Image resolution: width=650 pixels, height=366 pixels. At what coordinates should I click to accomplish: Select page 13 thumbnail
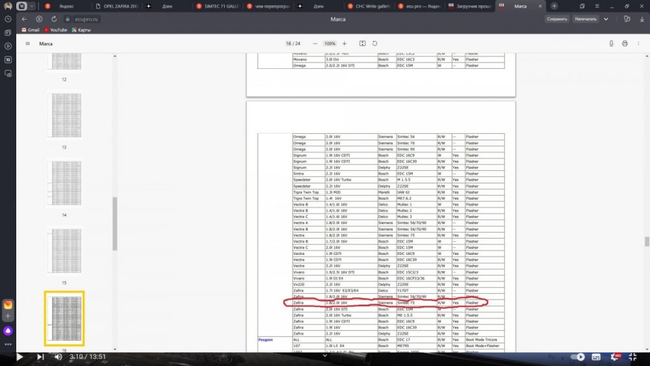[64, 115]
